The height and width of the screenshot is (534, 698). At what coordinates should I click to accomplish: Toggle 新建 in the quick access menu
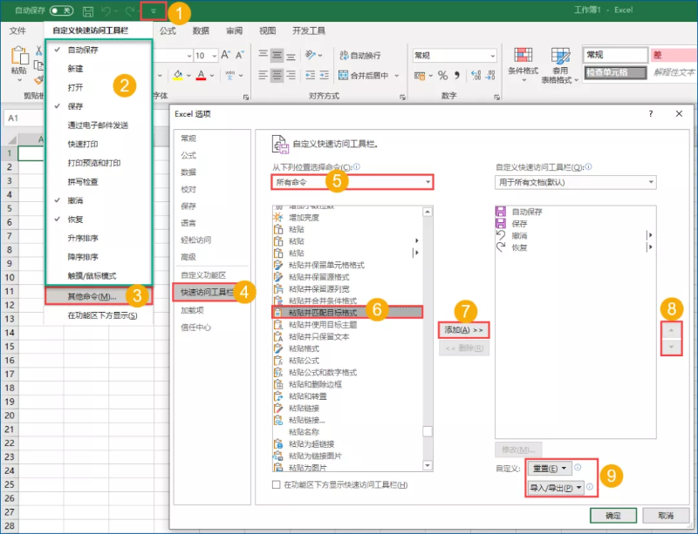[99, 69]
